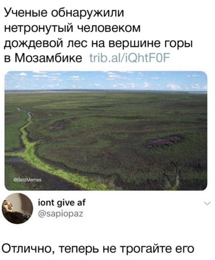Open the trib.al/iQhtF0F link
215x260 pixels.
pos(129,58)
